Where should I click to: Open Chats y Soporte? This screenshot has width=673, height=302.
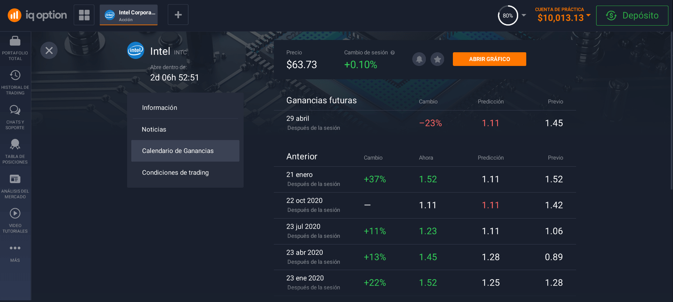pyautogui.click(x=15, y=118)
